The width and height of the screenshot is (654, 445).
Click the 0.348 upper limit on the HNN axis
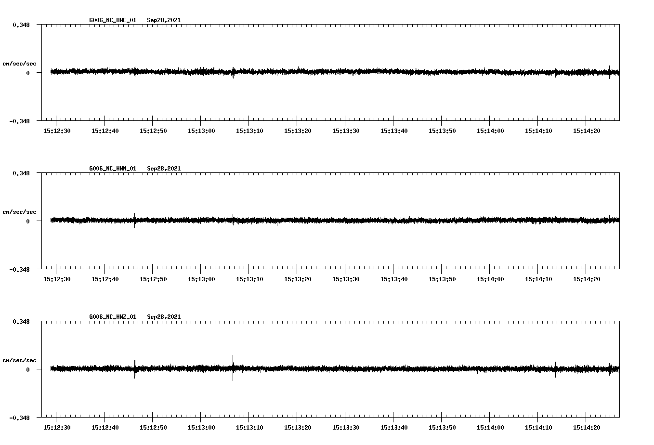pyautogui.click(x=21, y=173)
